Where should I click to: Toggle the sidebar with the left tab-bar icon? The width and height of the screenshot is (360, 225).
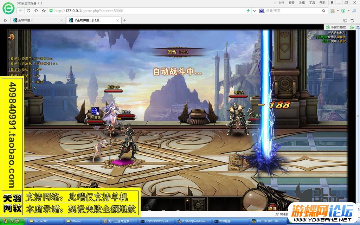pyautogui.click(x=5, y=20)
